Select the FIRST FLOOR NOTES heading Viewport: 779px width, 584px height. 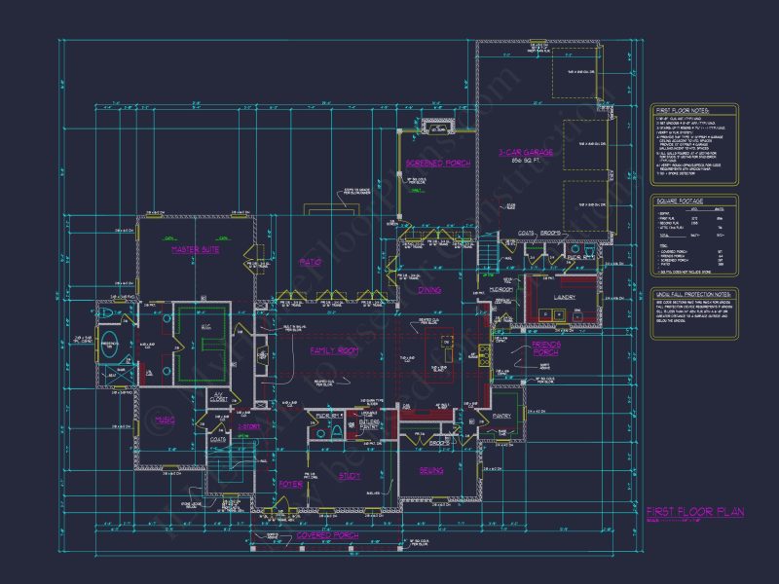tap(683, 110)
